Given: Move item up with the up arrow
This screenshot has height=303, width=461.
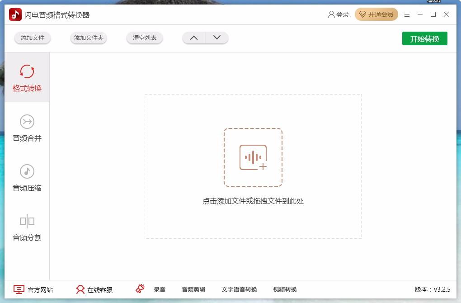Looking at the screenshot, I should pyautogui.click(x=194, y=38).
